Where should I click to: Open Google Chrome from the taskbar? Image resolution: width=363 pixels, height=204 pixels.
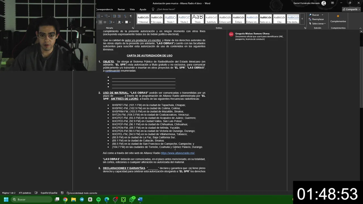click(65, 199)
